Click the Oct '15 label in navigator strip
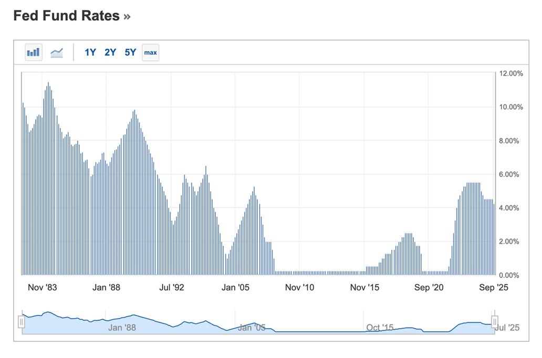This screenshot has height=358, width=542. [380, 328]
